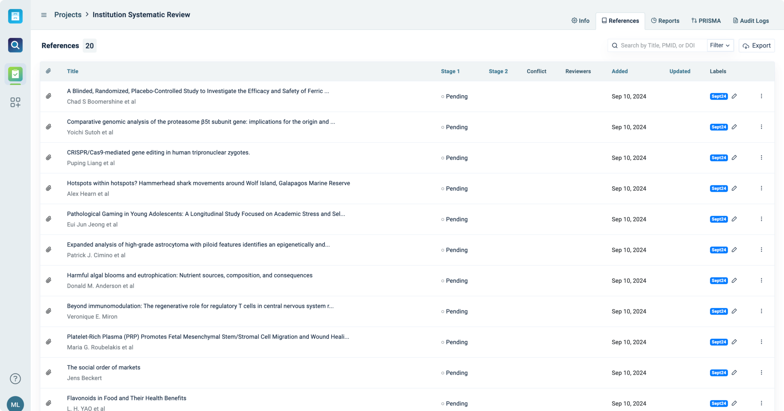The height and width of the screenshot is (411, 784).
Task: Open the Filter dropdown
Action: coord(719,45)
